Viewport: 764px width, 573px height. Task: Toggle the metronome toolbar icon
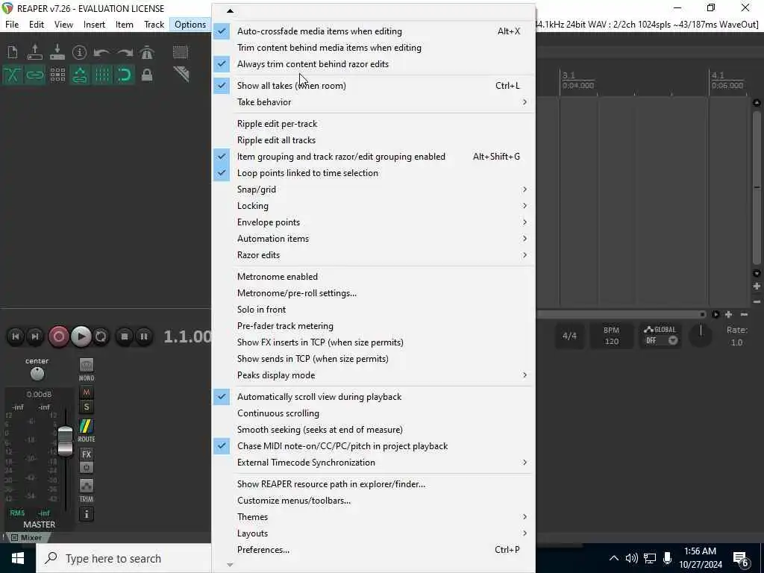click(147, 52)
